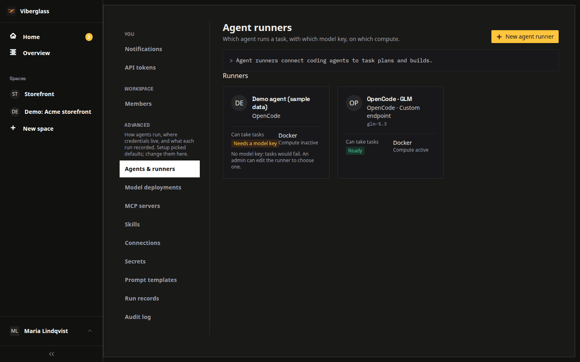580x362 pixels.
Task: Open the Demo agent (sample data) runner title
Action: tap(281, 103)
